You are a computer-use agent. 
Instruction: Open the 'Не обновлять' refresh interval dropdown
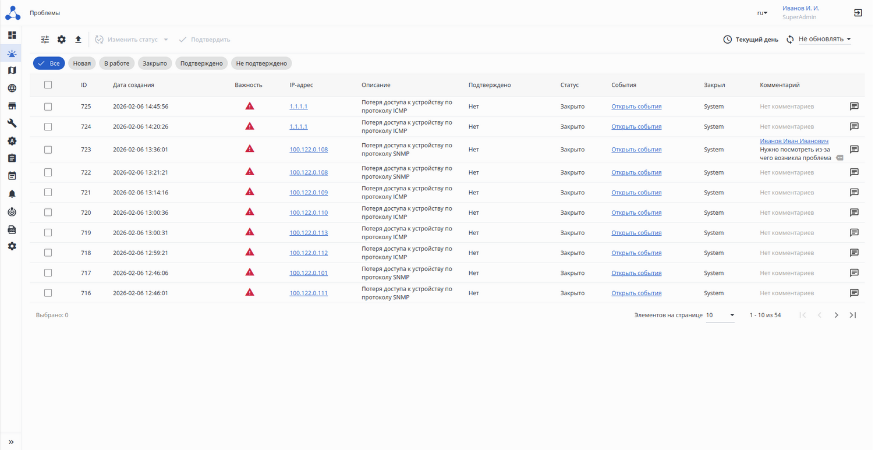(x=825, y=39)
